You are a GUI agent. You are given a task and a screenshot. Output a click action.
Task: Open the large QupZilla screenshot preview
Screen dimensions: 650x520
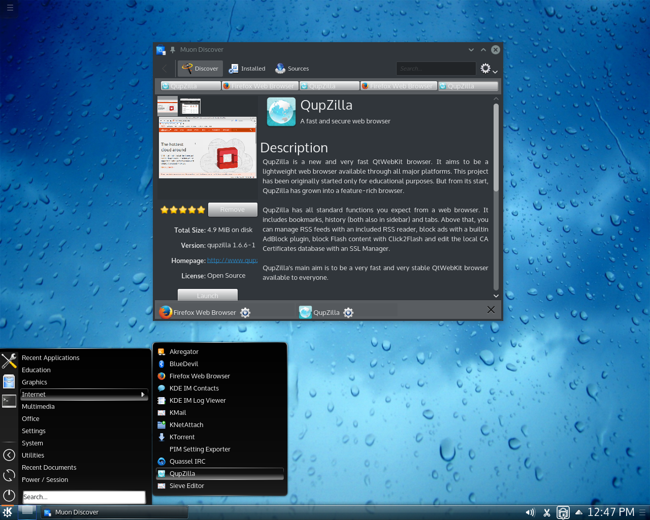[208, 148]
